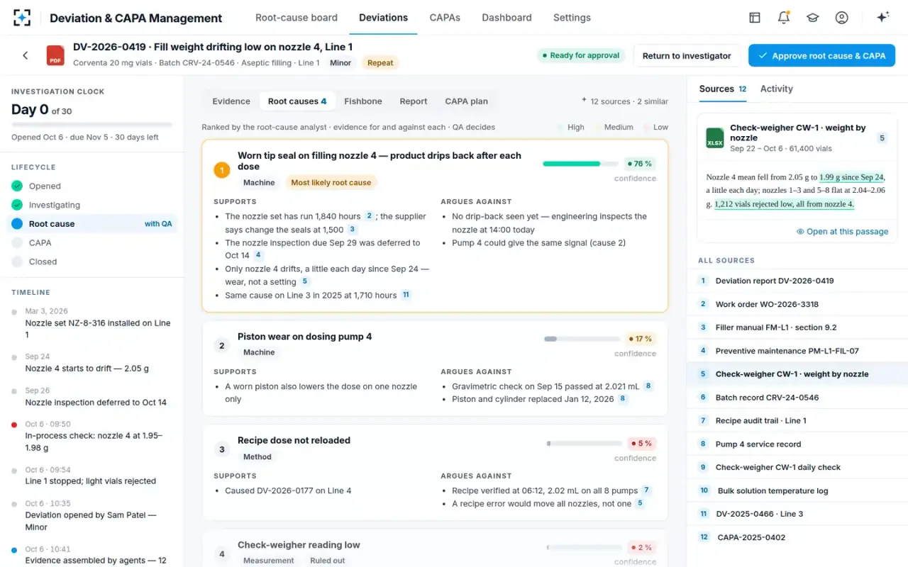908x567 pixels.
Task: Click Approve root cause & CAPA
Action: point(821,55)
